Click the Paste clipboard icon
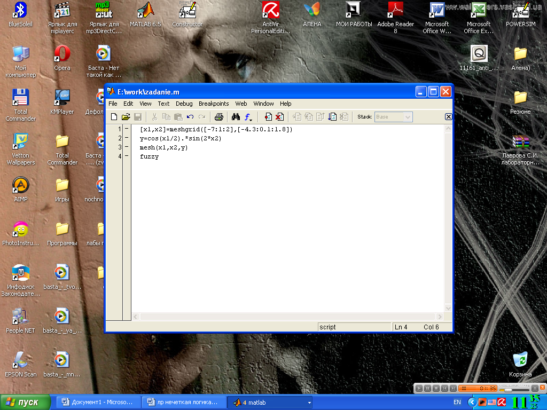This screenshot has height=410, width=547. click(178, 117)
